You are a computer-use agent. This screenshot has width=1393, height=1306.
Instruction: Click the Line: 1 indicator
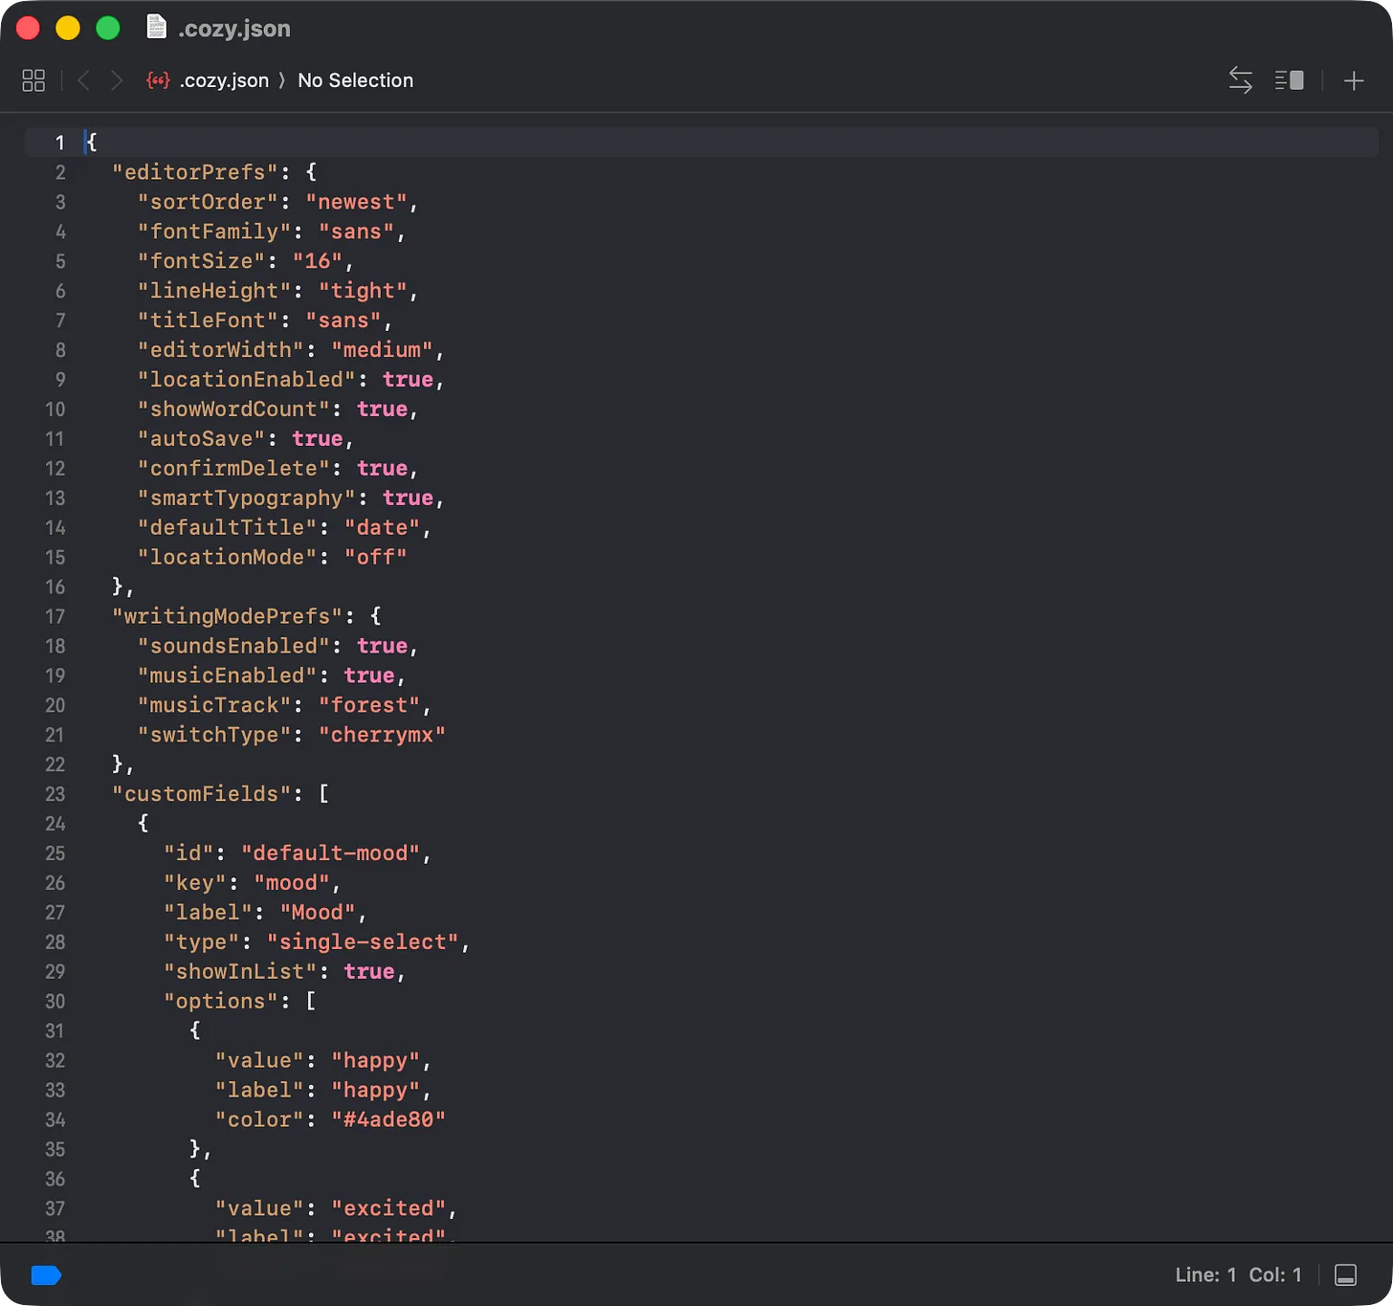[1205, 1274]
